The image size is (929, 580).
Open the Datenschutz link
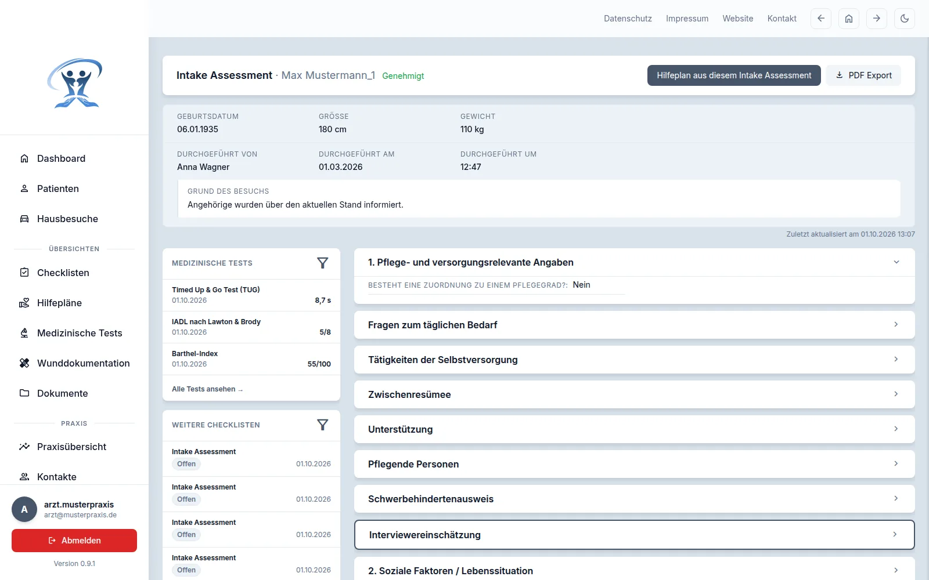pyautogui.click(x=628, y=19)
